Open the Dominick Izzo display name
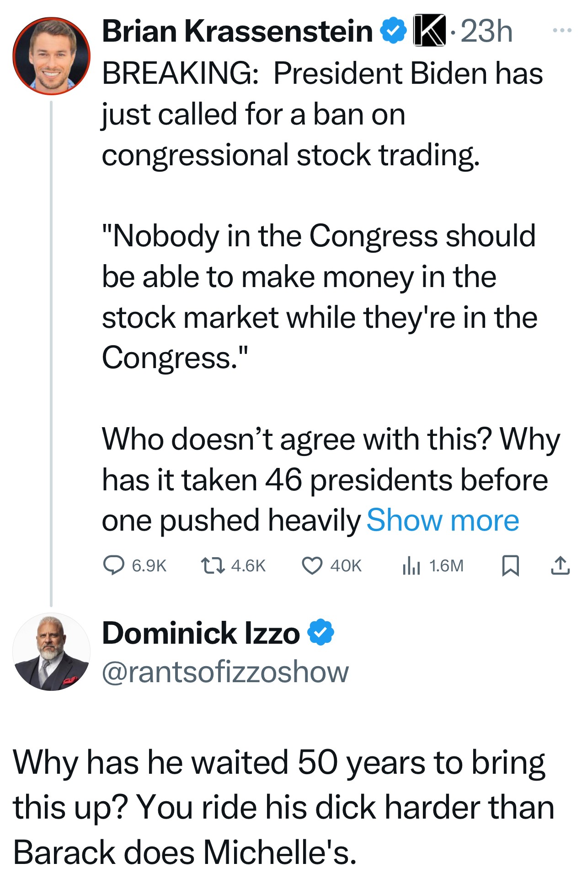Image resolution: width=587 pixels, height=885 pixels. pos(201,633)
